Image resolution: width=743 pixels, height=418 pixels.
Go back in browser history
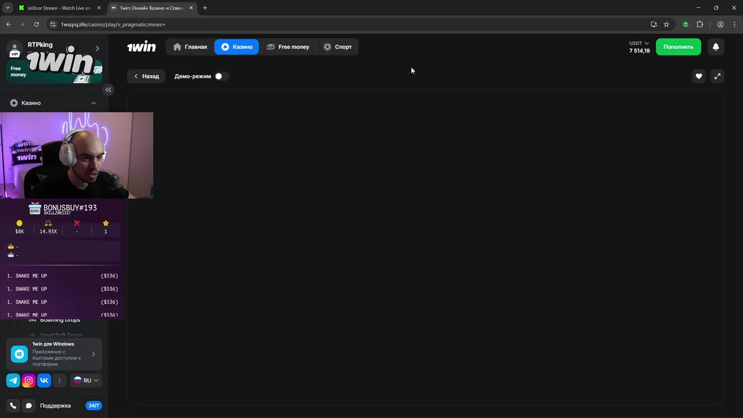8,24
